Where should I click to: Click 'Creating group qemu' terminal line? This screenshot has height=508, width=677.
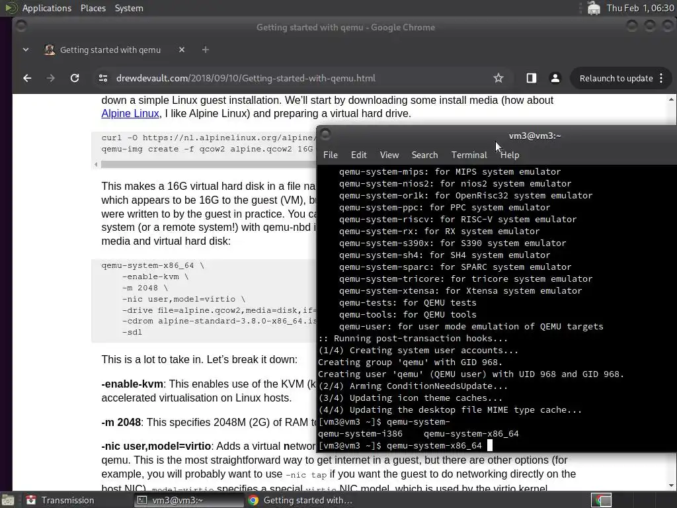(410, 362)
